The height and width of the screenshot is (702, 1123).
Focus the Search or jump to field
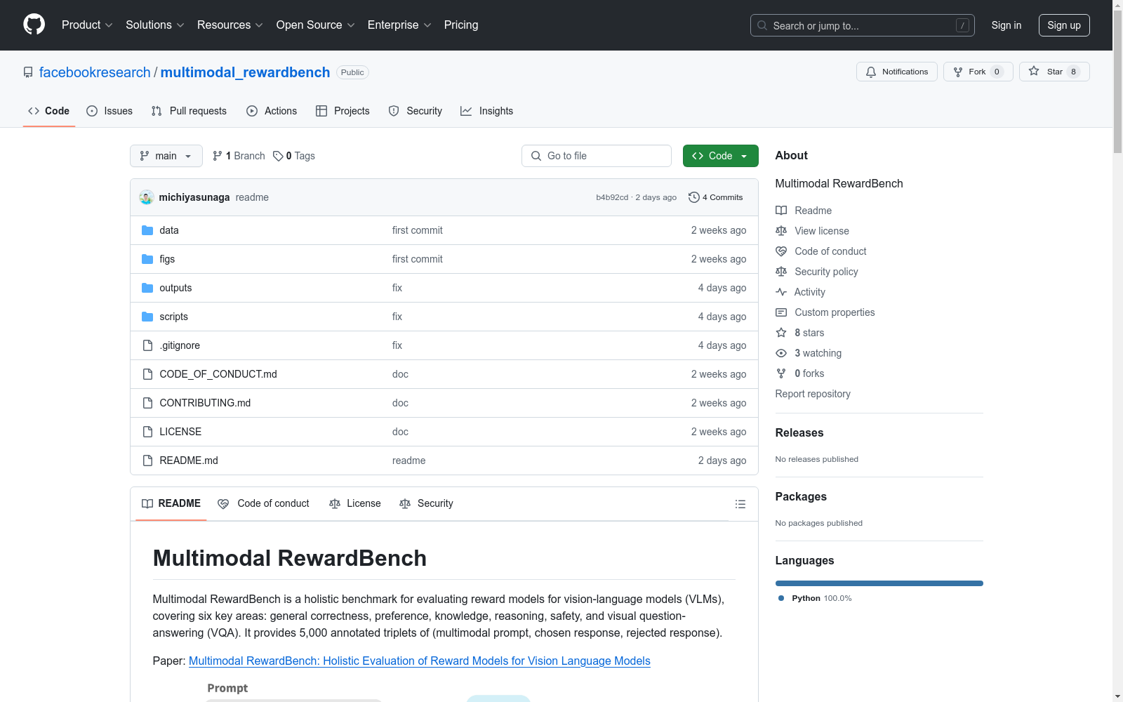click(x=863, y=25)
